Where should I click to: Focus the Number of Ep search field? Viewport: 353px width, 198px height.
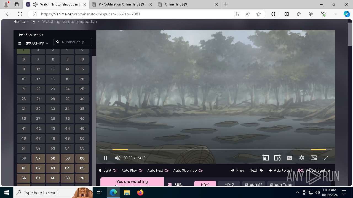[73, 42]
